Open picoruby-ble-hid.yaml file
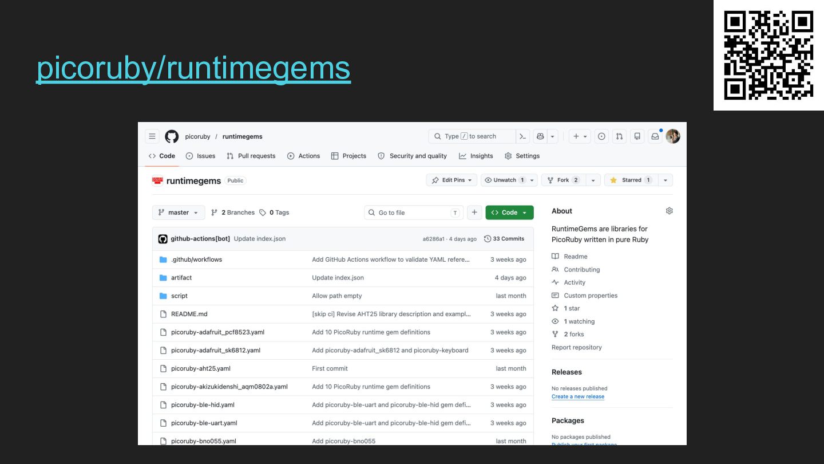Image resolution: width=824 pixels, height=464 pixels. [x=203, y=405]
